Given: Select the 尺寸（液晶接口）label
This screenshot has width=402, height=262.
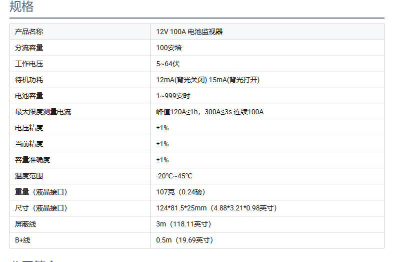Looking at the screenshot, I should [41, 208].
